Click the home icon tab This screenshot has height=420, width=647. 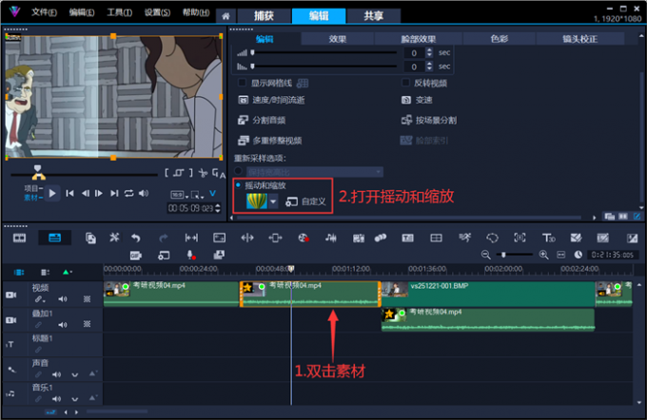(225, 16)
